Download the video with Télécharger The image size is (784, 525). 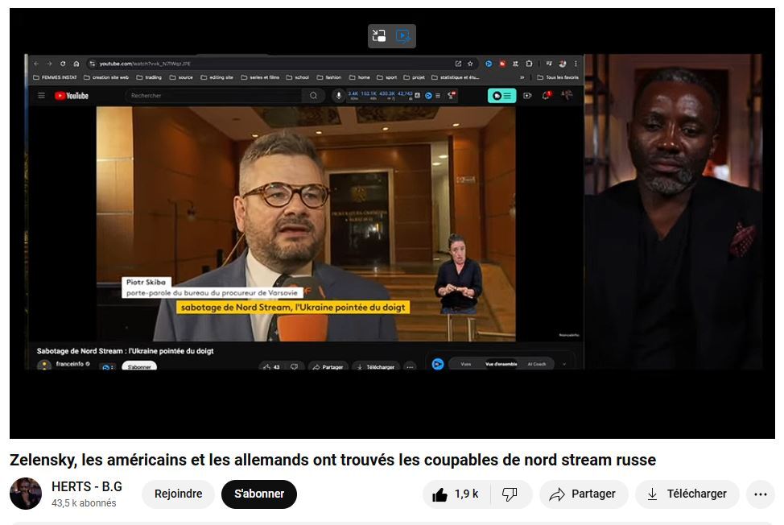point(687,494)
